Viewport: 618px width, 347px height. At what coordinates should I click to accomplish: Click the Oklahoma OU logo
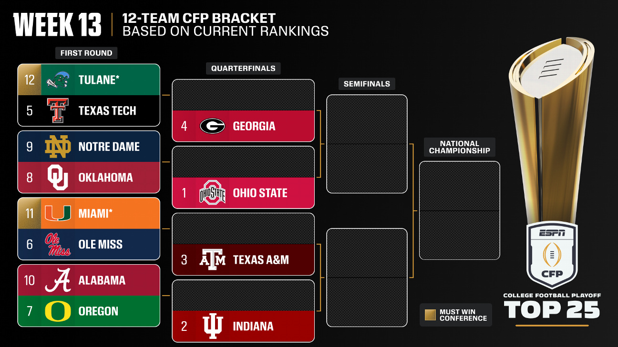[x=58, y=178]
